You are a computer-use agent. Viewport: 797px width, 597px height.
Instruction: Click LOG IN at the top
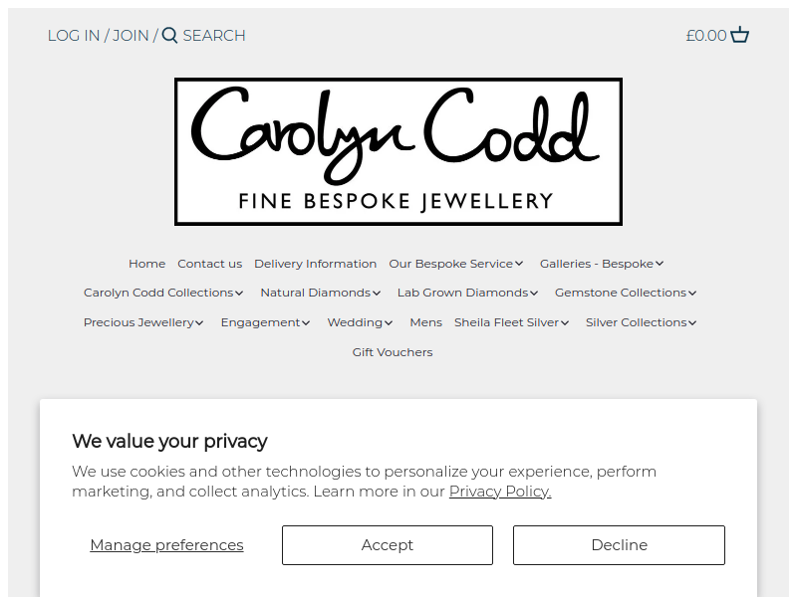coord(74,36)
